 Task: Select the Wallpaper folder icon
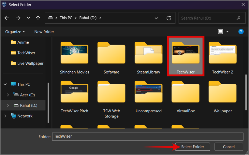(x=223, y=92)
